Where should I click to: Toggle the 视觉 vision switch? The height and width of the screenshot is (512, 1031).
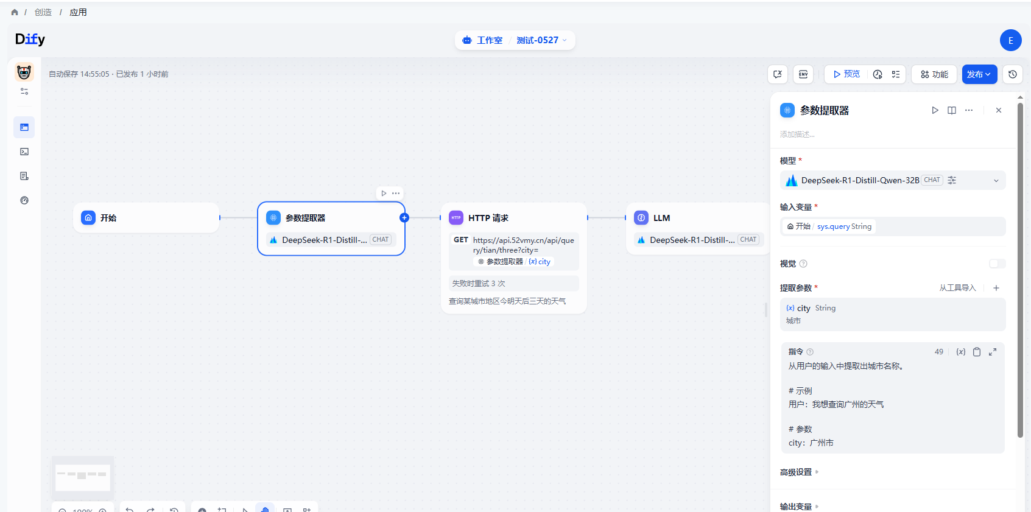(x=997, y=264)
